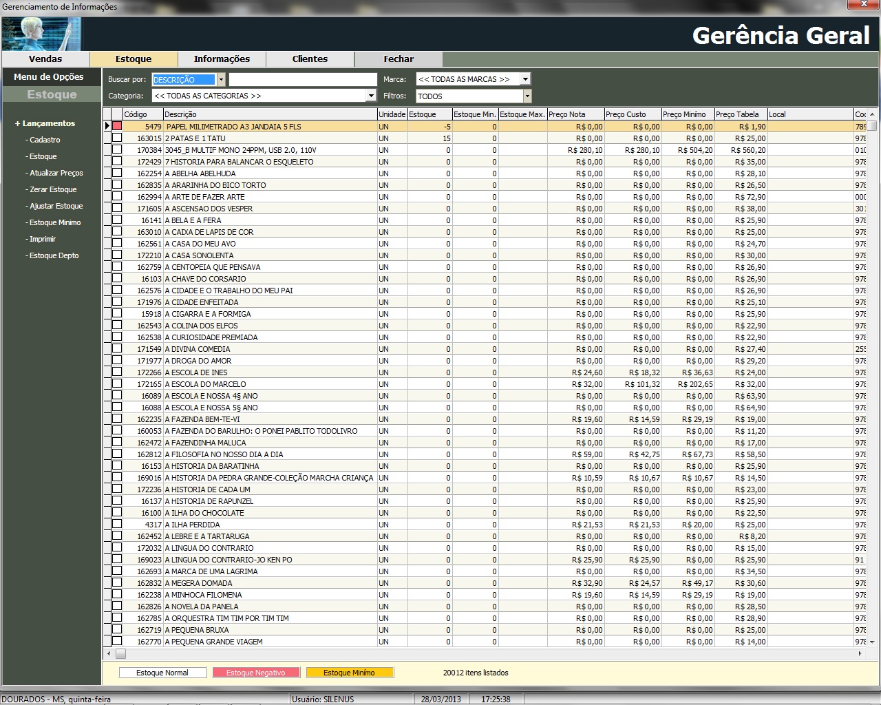
Task: Select the row A CASA SONOLENTA
Action: click(x=485, y=255)
